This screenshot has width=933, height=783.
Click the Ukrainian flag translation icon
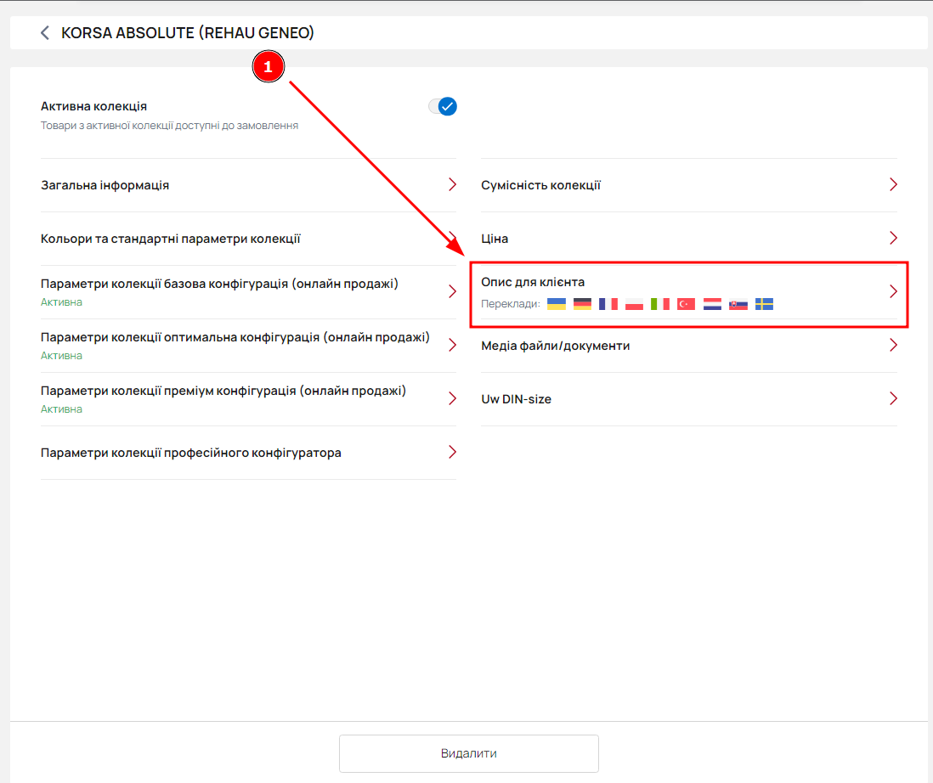point(557,304)
